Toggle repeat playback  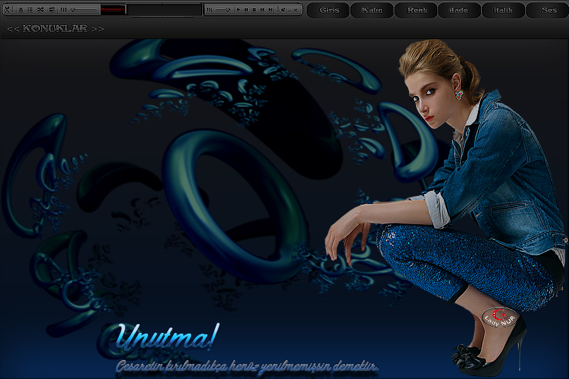(52, 9)
